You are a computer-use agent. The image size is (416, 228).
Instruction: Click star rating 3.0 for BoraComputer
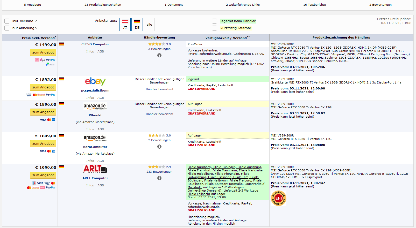[x=157, y=135]
